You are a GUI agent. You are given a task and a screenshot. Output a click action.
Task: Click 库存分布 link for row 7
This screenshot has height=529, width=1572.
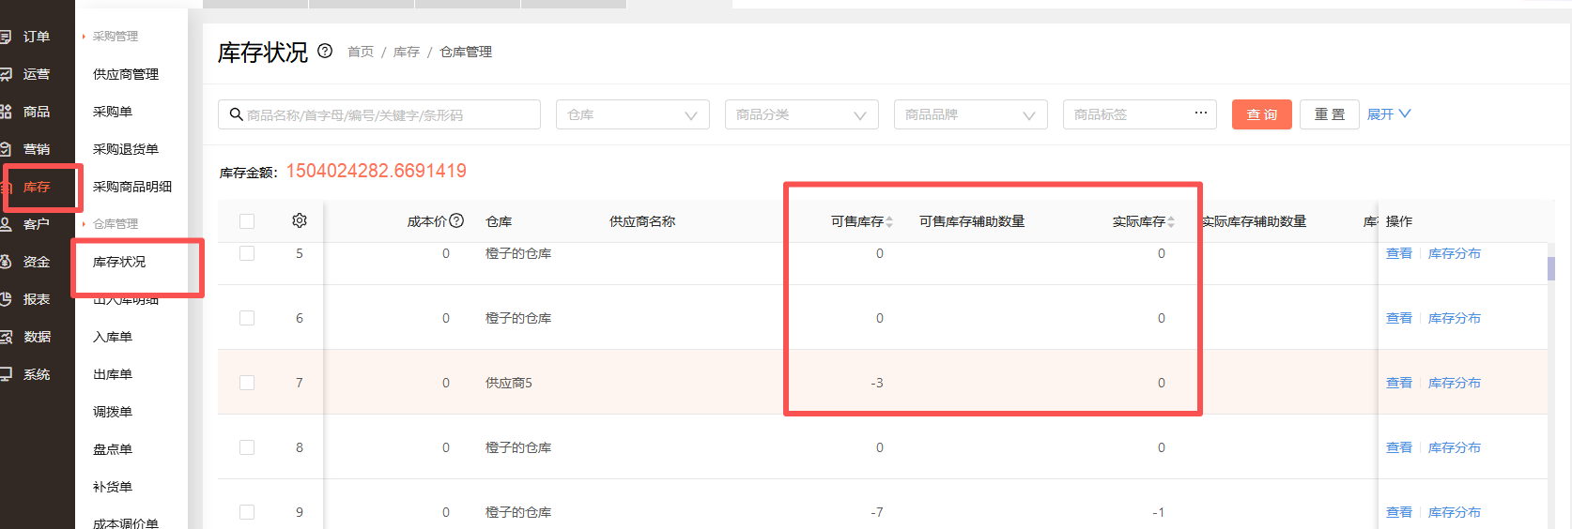(x=1455, y=383)
